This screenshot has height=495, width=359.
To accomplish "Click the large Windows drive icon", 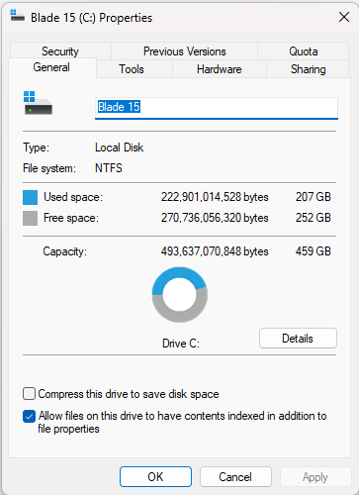I will [x=38, y=103].
